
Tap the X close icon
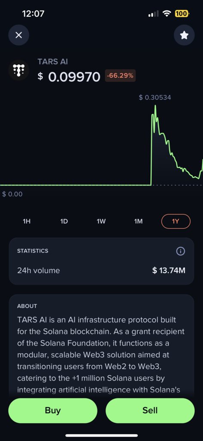coord(19,35)
